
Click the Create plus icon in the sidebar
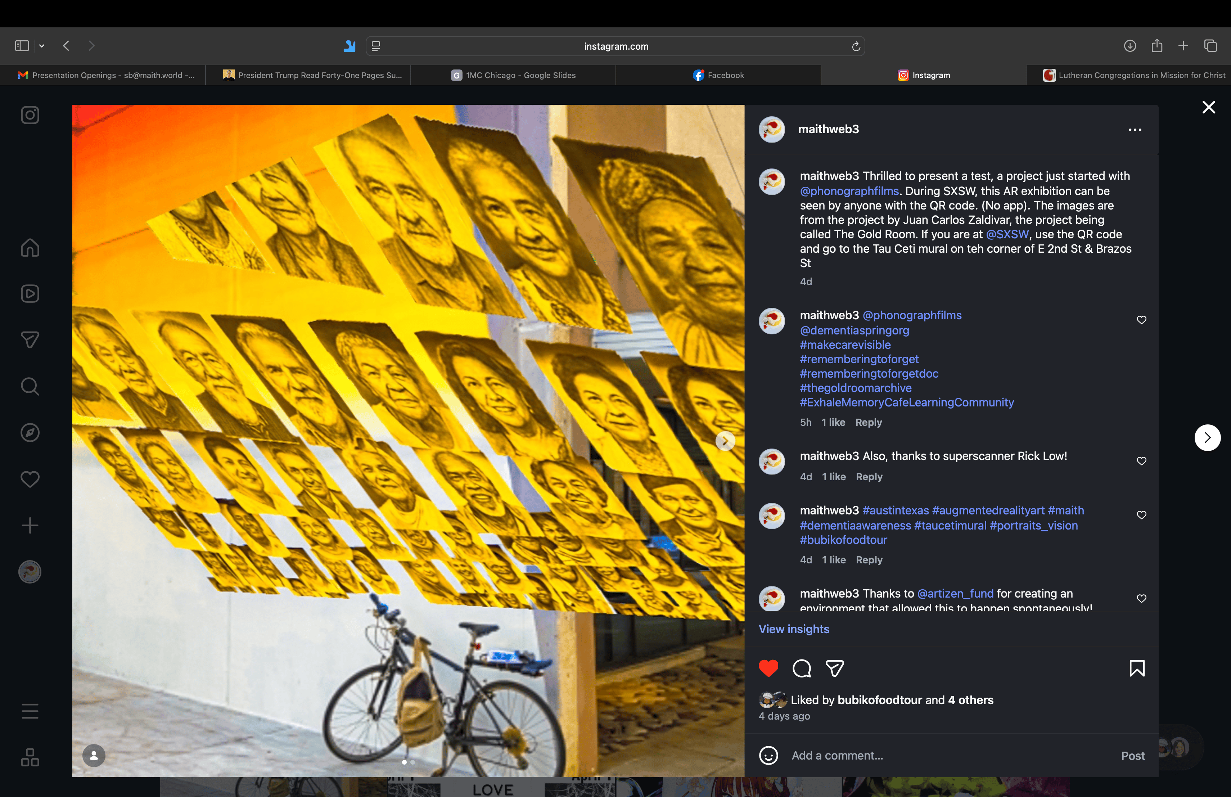[x=30, y=526]
